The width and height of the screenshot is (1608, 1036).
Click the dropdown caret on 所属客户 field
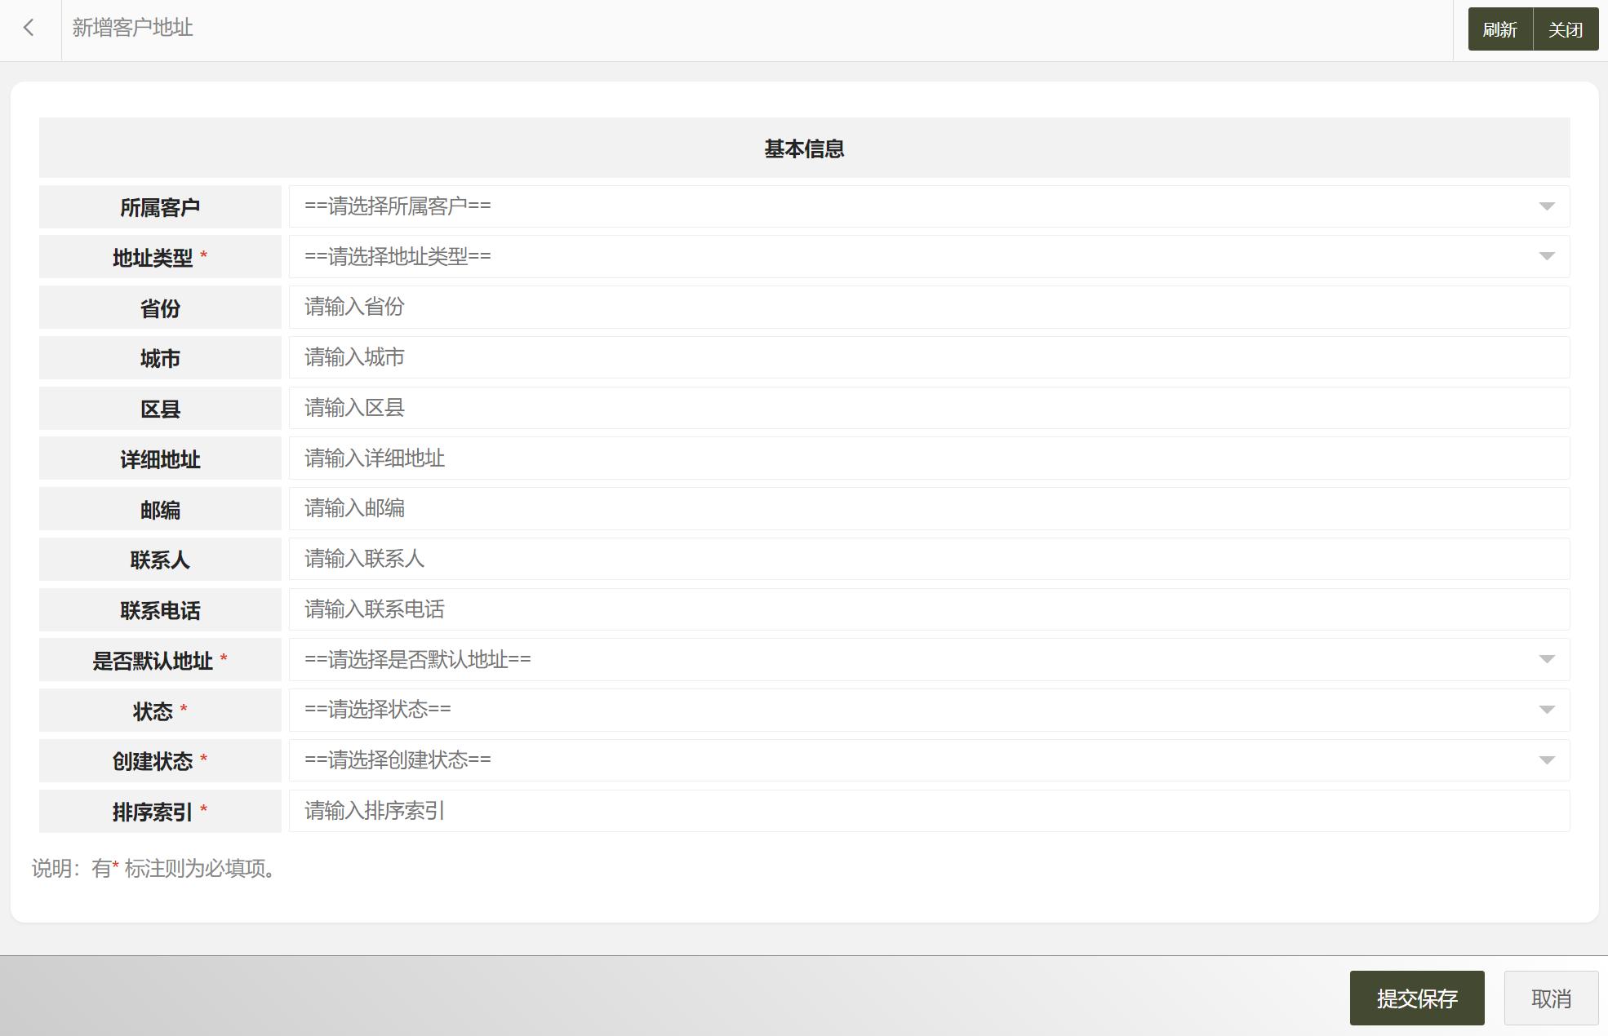1547,206
